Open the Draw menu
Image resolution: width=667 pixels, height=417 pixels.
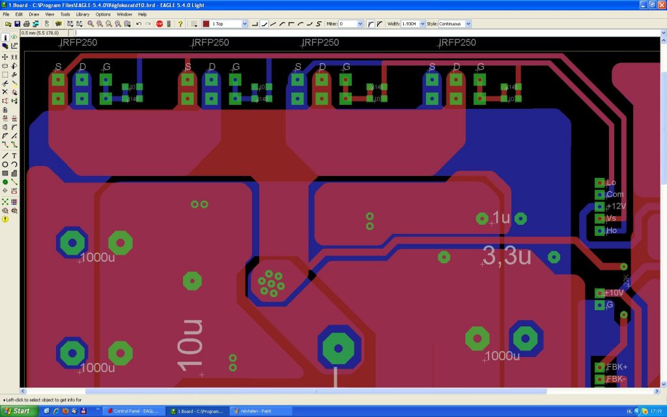tap(34, 14)
